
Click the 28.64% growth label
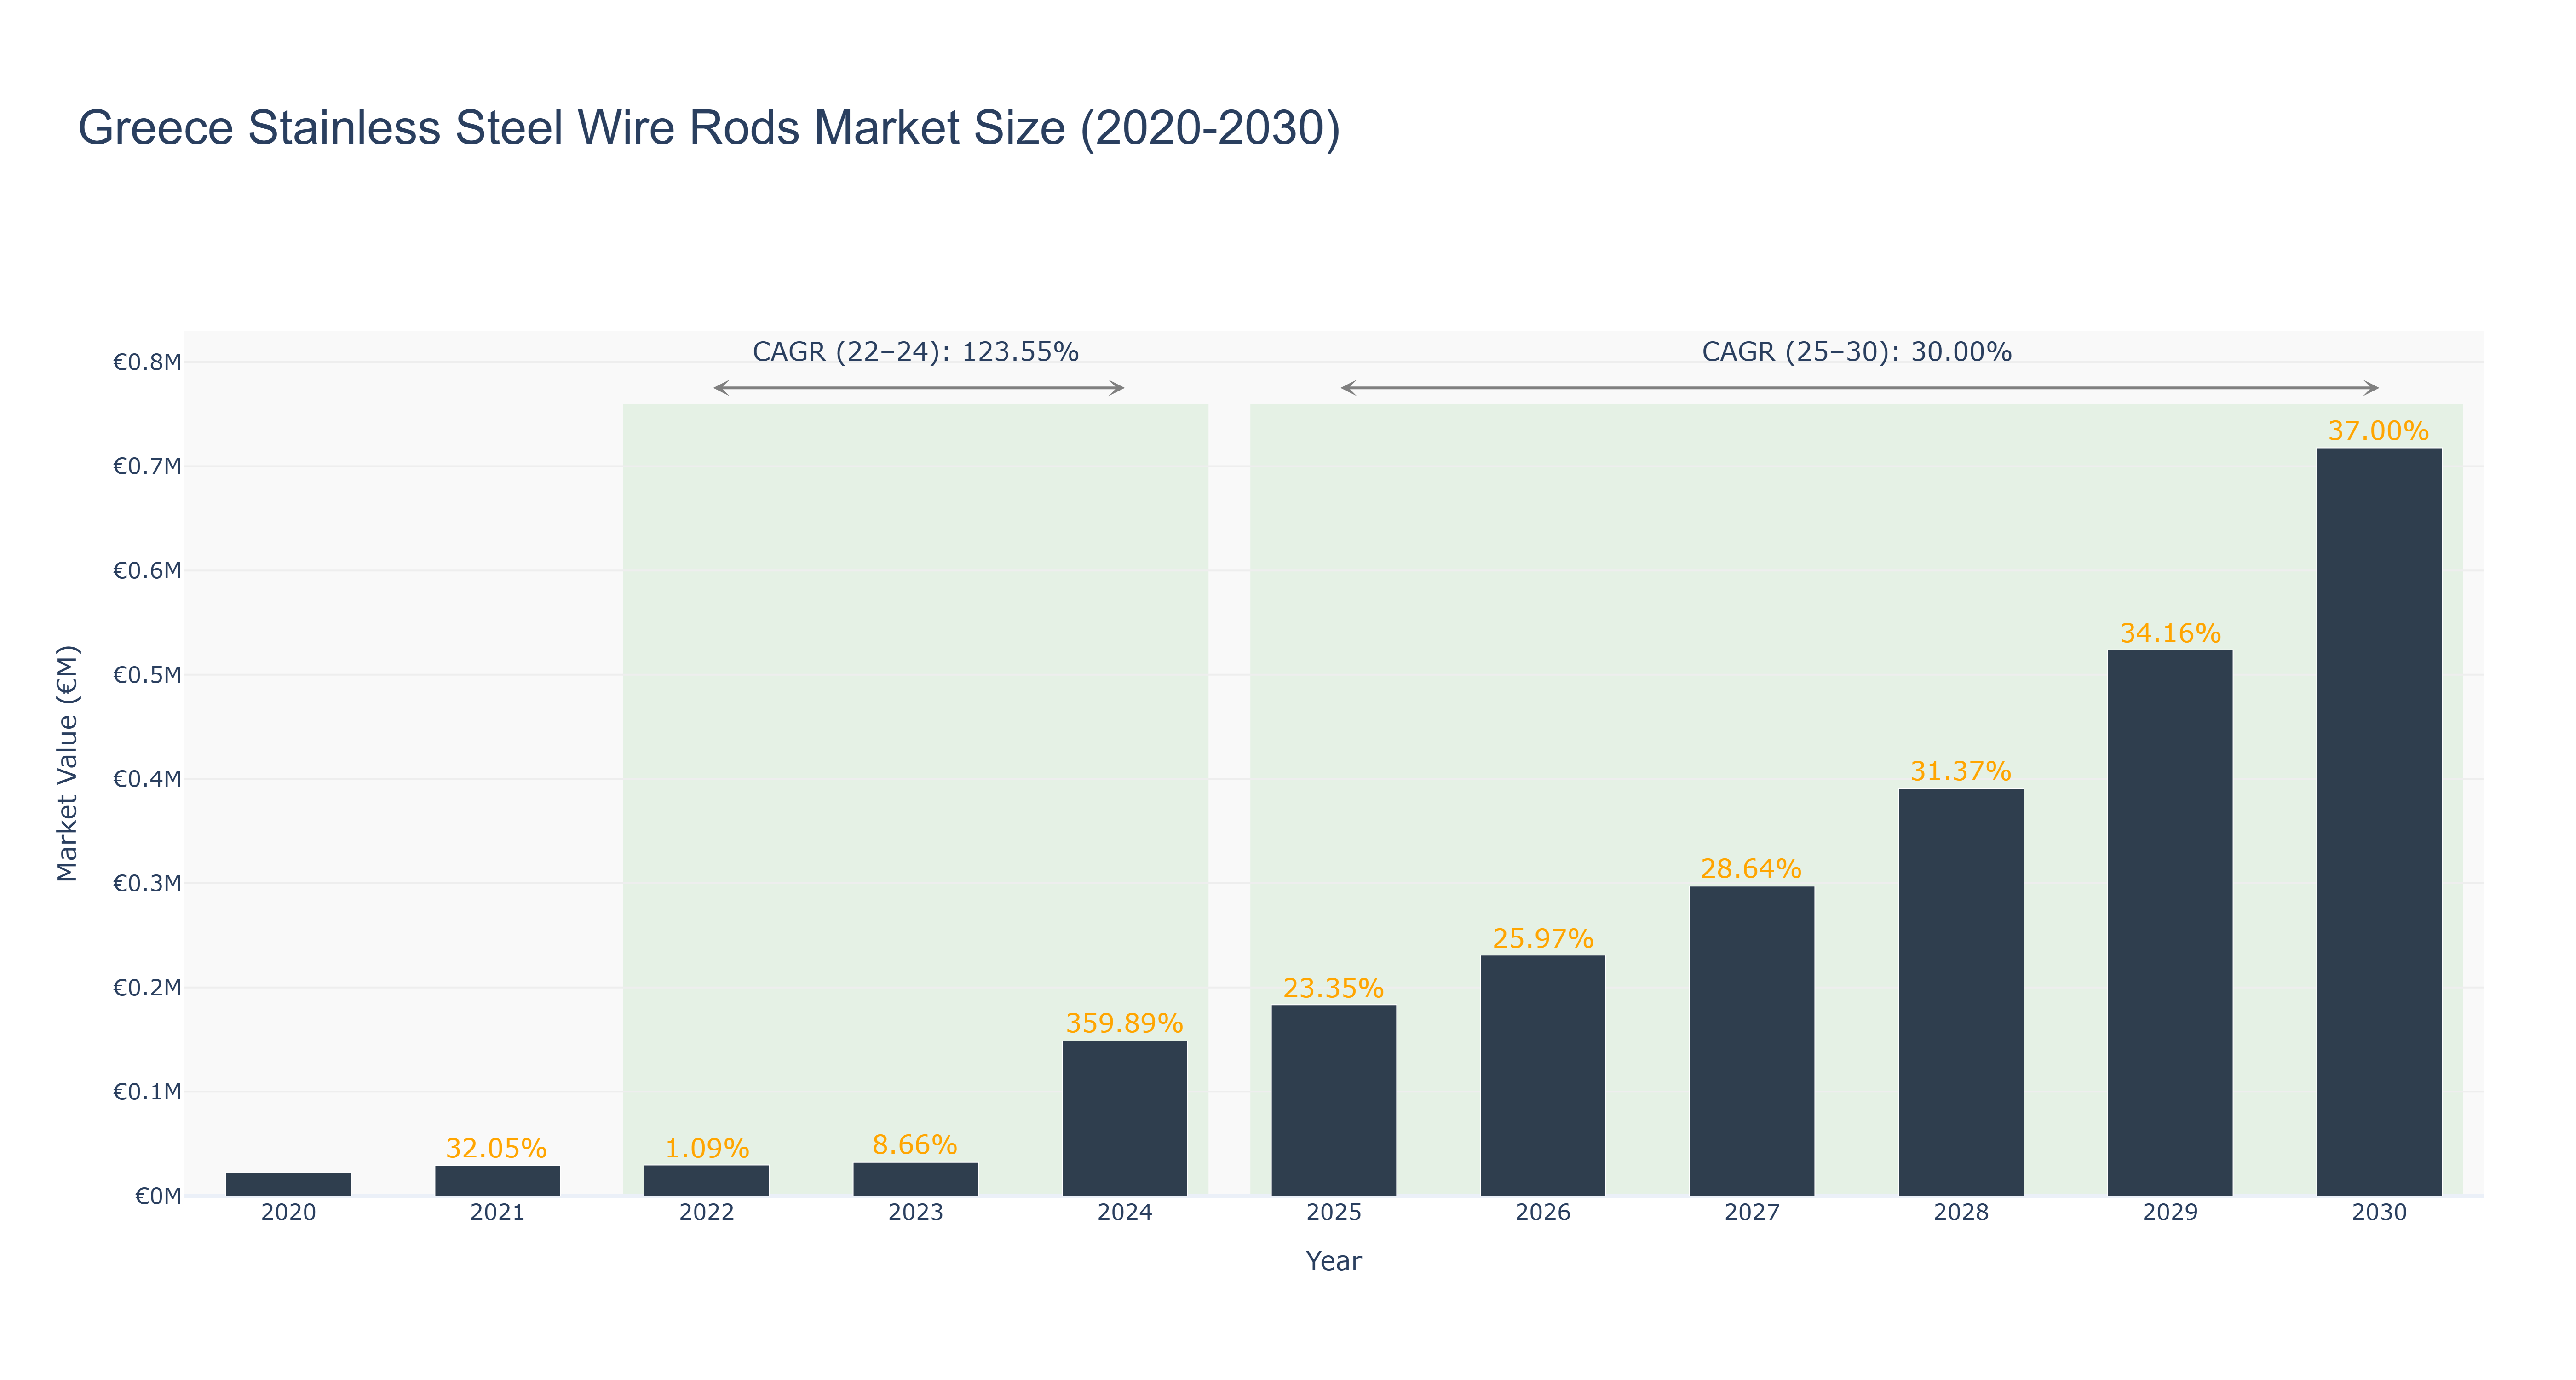tap(1751, 868)
